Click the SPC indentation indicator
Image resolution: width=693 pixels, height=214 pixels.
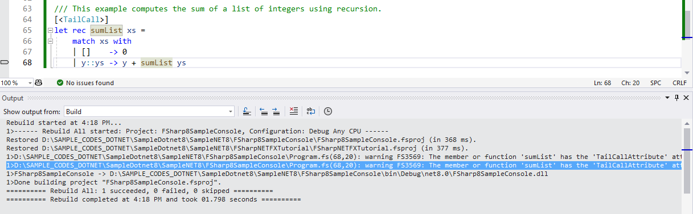[x=656, y=83]
